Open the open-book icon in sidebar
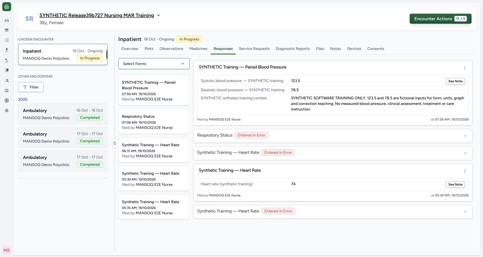Image resolution: width=483 pixels, height=257 pixels. [x=7, y=70]
